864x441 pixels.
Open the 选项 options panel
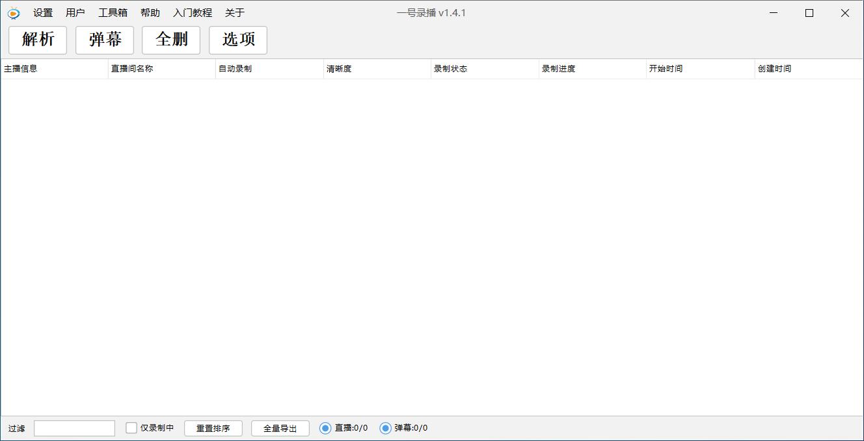[x=237, y=40]
